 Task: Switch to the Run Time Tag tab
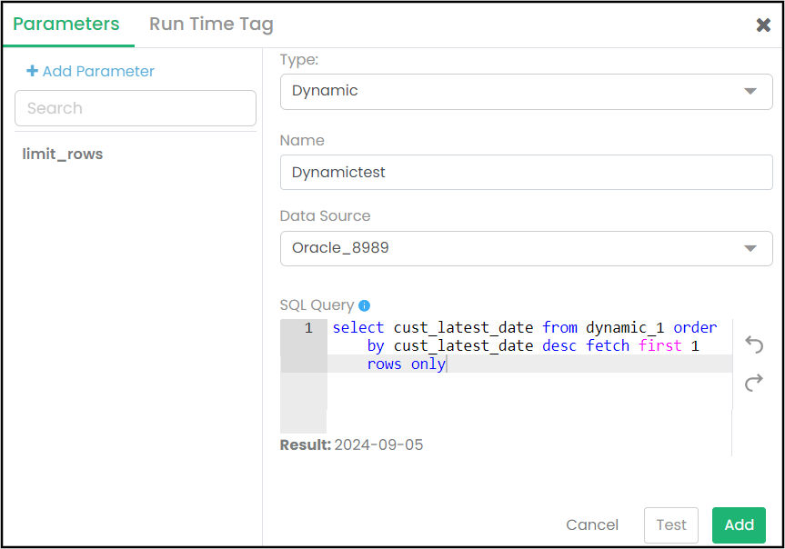[211, 25]
